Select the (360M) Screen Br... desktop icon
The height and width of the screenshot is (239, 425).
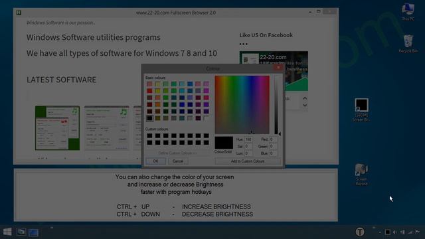point(361,110)
